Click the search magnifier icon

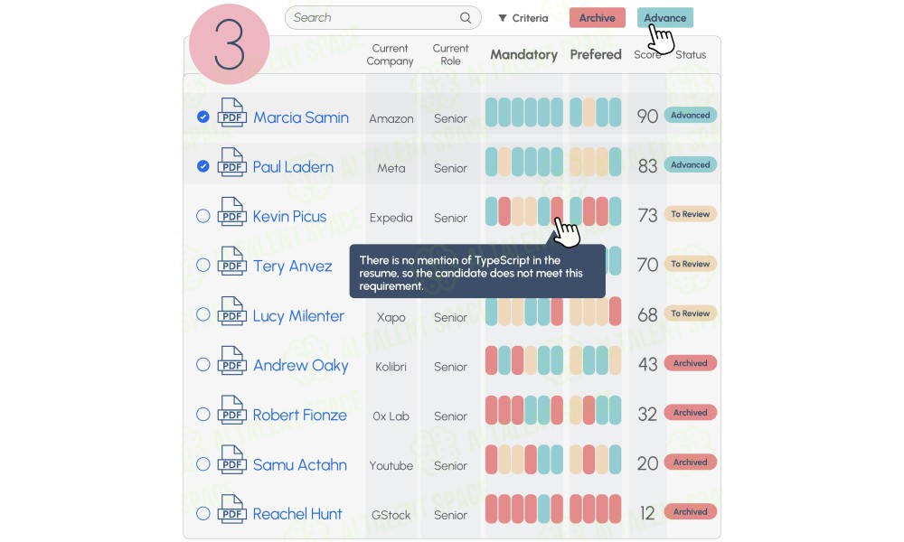(x=466, y=18)
